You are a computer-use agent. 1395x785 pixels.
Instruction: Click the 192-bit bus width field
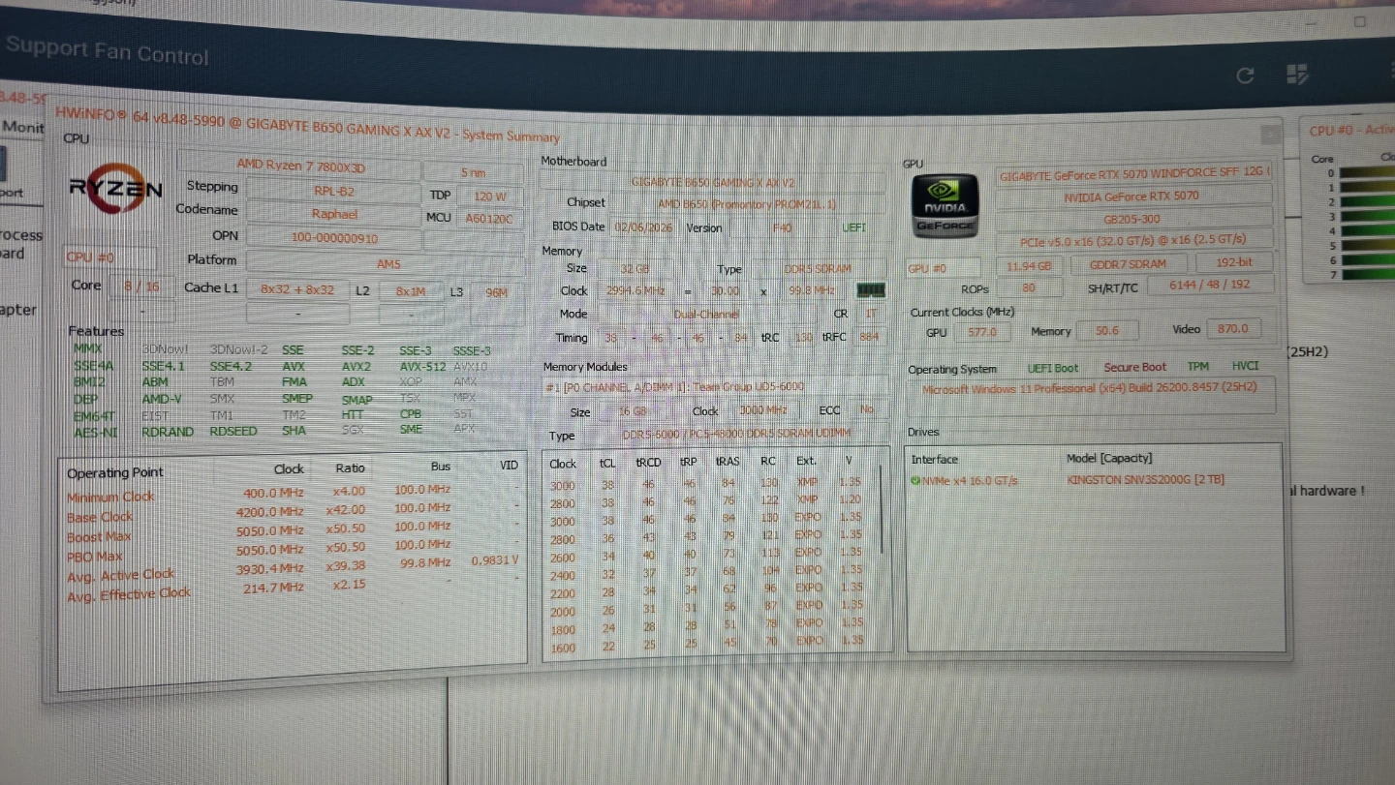1233,262
